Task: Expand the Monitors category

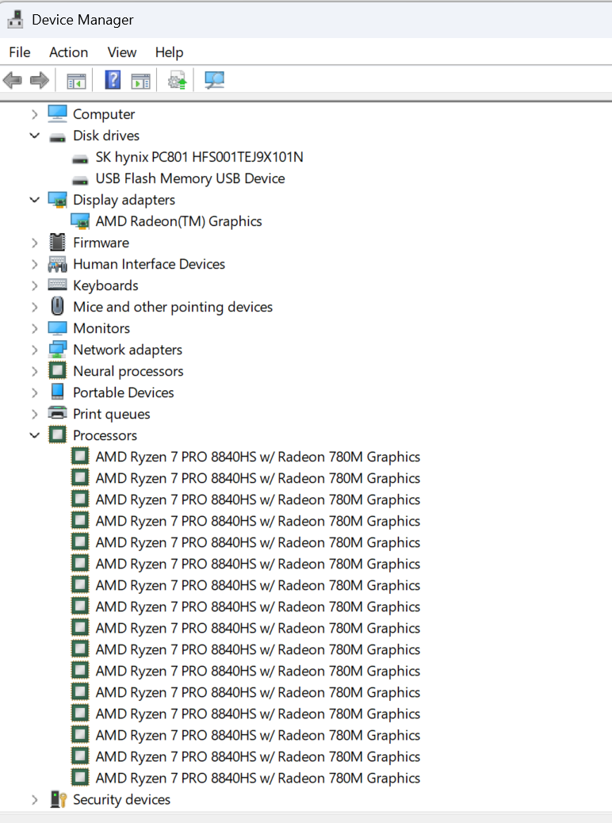Action: point(34,328)
